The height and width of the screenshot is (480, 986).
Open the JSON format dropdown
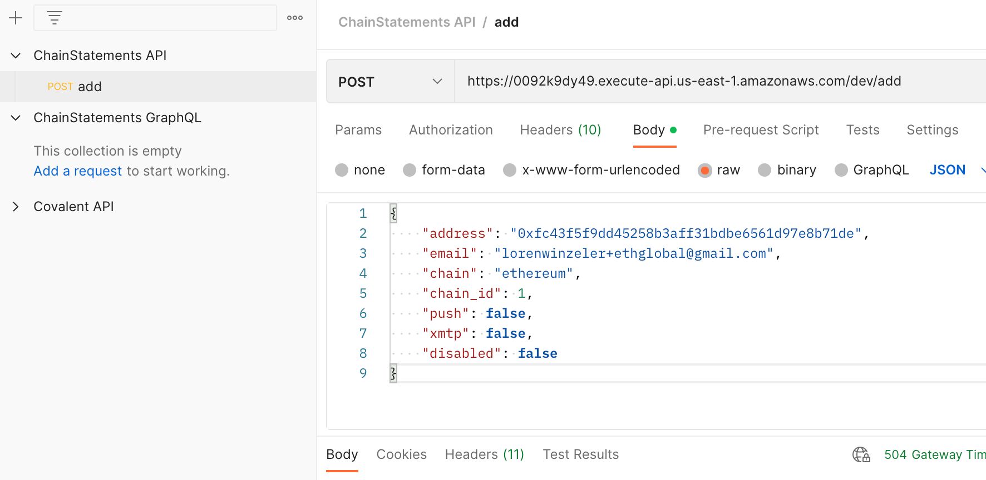(957, 170)
